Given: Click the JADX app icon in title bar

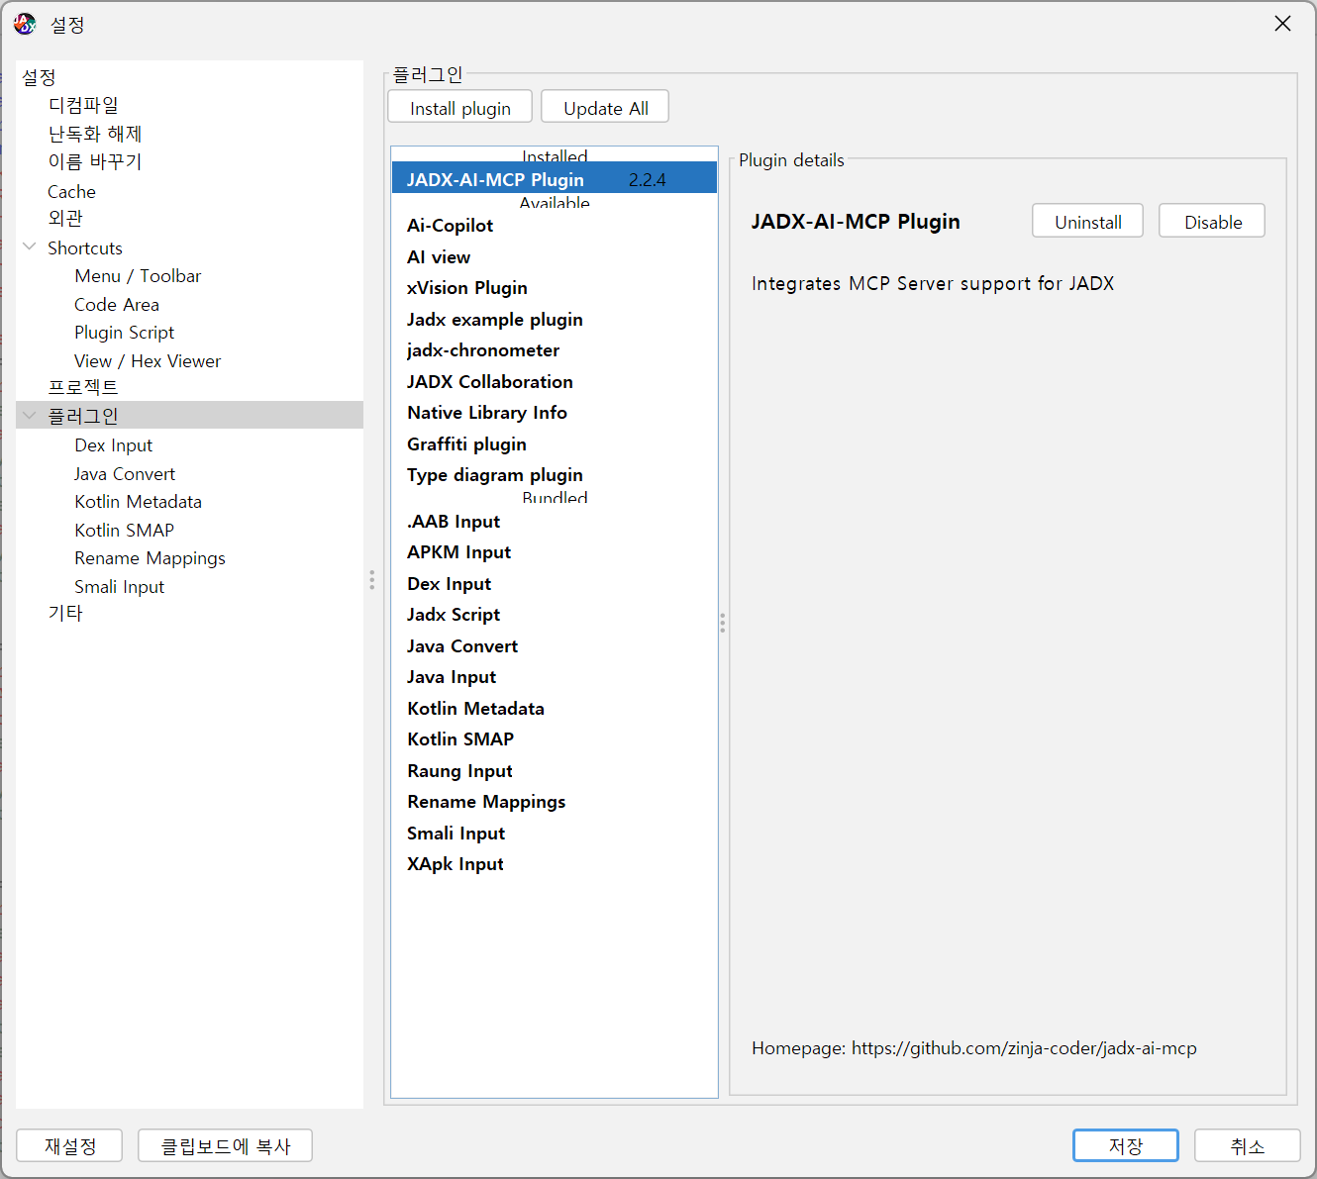Looking at the screenshot, I should 25,24.
